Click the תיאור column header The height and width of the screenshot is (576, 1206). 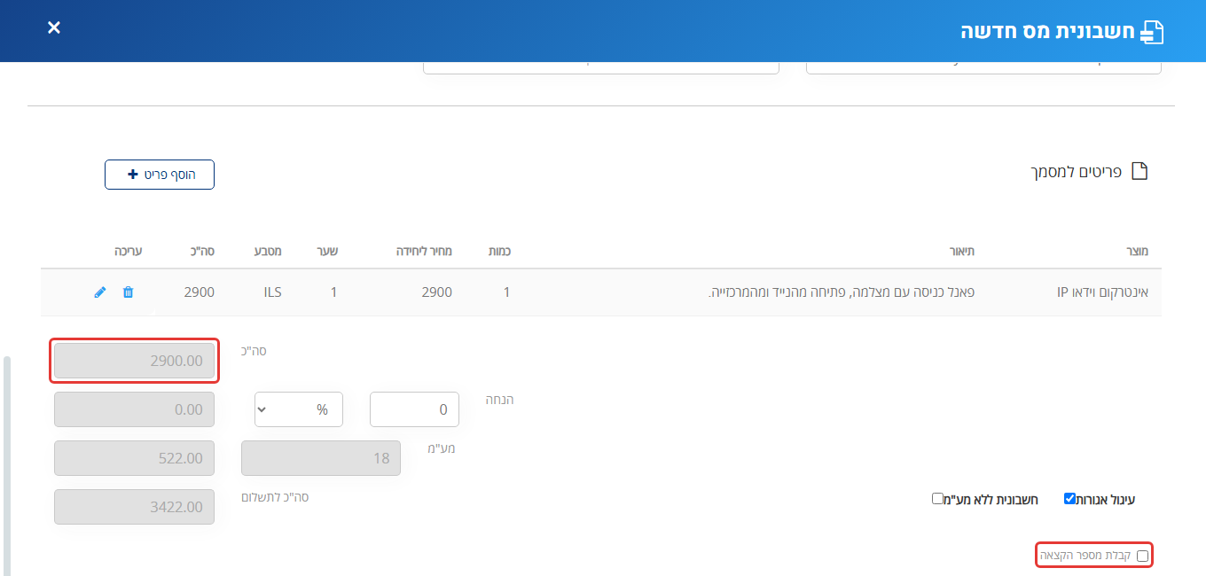click(963, 252)
